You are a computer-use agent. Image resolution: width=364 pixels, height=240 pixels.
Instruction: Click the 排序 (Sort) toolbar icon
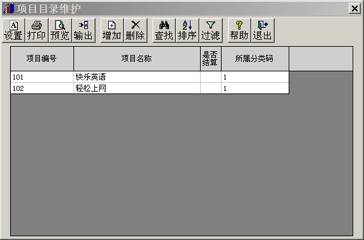click(187, 30)
